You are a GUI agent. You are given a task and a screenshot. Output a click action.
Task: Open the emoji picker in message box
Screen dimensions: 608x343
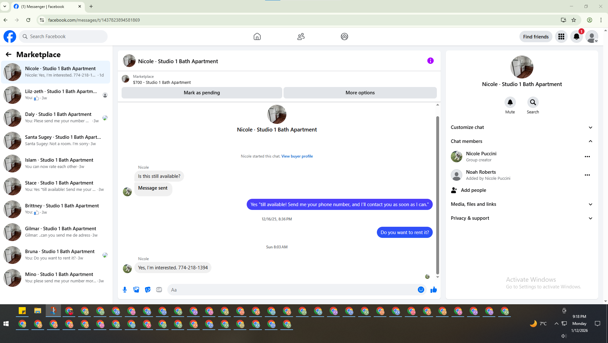(x=421, y=290)
